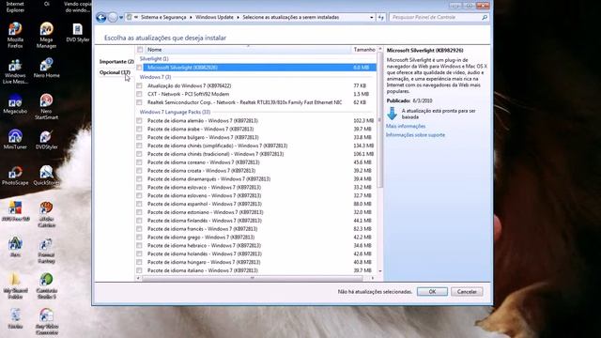Click the left arrow of horizontal scrollbar
Screen dimensions: 601x338
pyautogui.click(x=138, y=278)
